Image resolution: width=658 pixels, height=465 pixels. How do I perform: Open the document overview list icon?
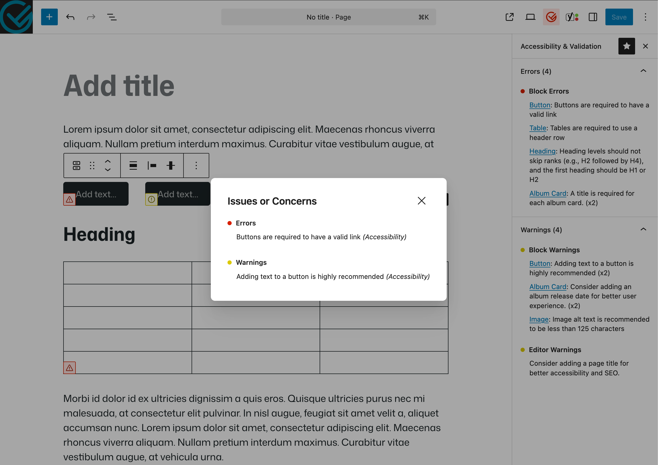coord(112,17)
